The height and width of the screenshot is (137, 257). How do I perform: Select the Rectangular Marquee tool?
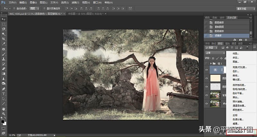point(4,24)
